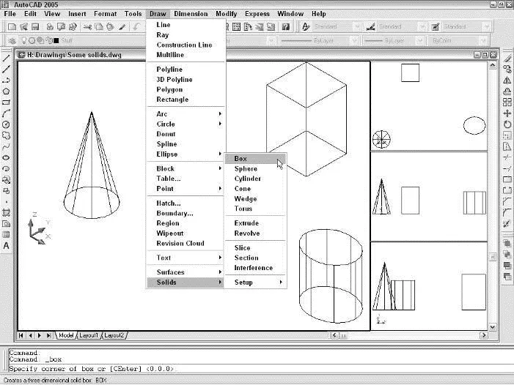Click the Help question mark toolbar icon

pos(285,26)
